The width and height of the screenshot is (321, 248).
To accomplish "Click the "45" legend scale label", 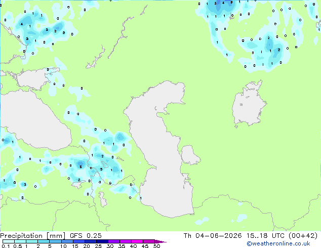I will click(145, 246).
